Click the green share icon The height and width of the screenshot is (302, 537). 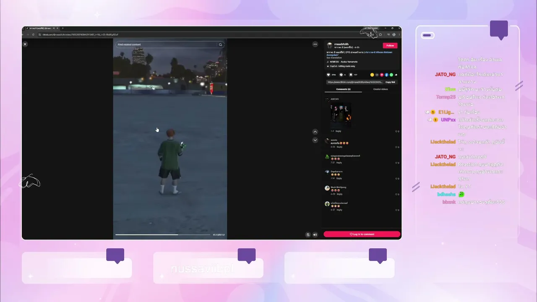coord(391,75)
